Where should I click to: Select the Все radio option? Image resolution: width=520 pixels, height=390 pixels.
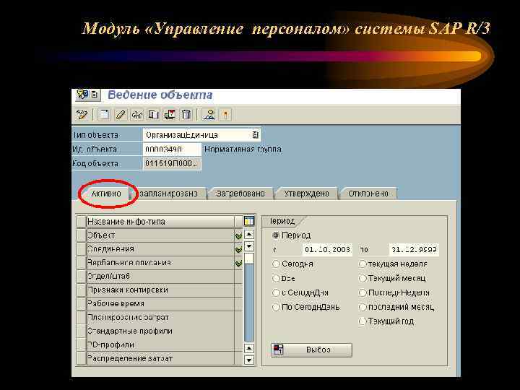coord(275,278)
